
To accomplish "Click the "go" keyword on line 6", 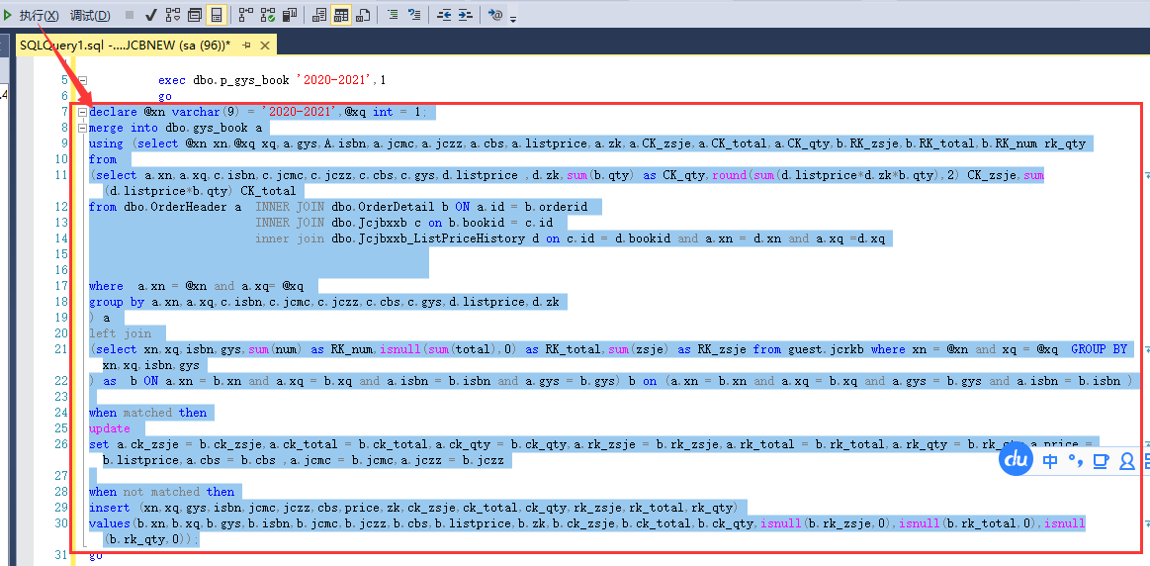I will point(165,96).
